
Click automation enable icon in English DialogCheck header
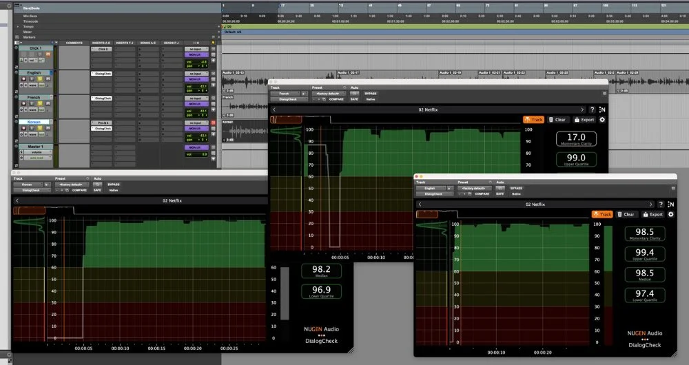500,189
